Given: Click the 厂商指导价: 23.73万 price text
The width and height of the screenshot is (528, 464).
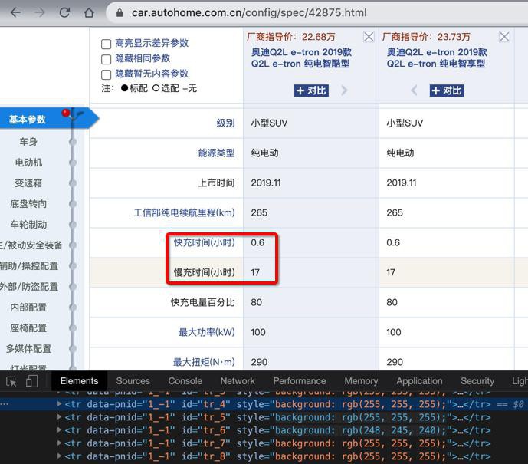Looking at the screenshot, I should (426, 37).
